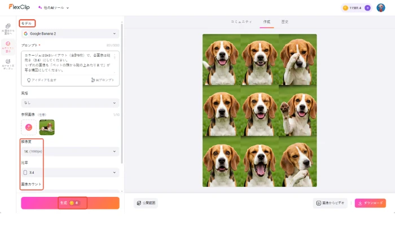Switch to the コミュニティ tab
This screenshot has width=395, height=225.
[x=242, y=22]
